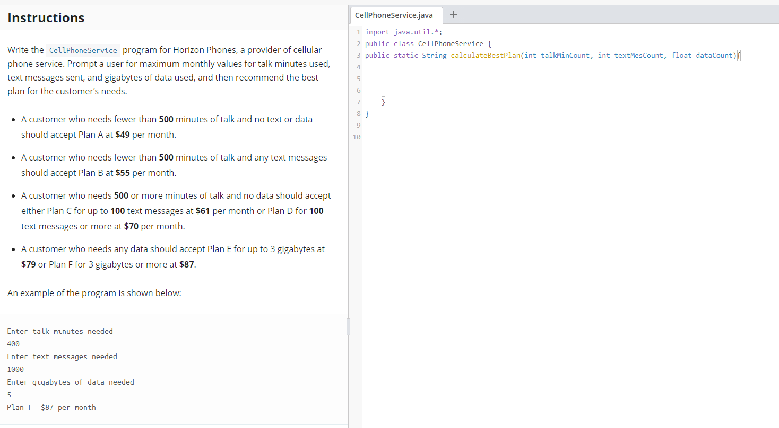The image size is (779, 428).
Task: Select the Instructions heading text
Action: point(46,17)
